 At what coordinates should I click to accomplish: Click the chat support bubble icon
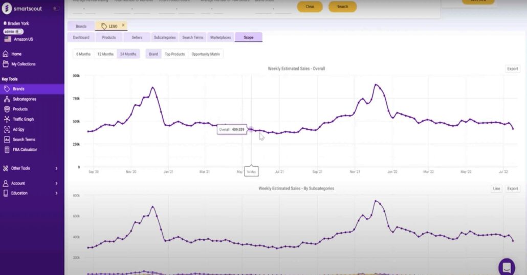tap(507, 267)
